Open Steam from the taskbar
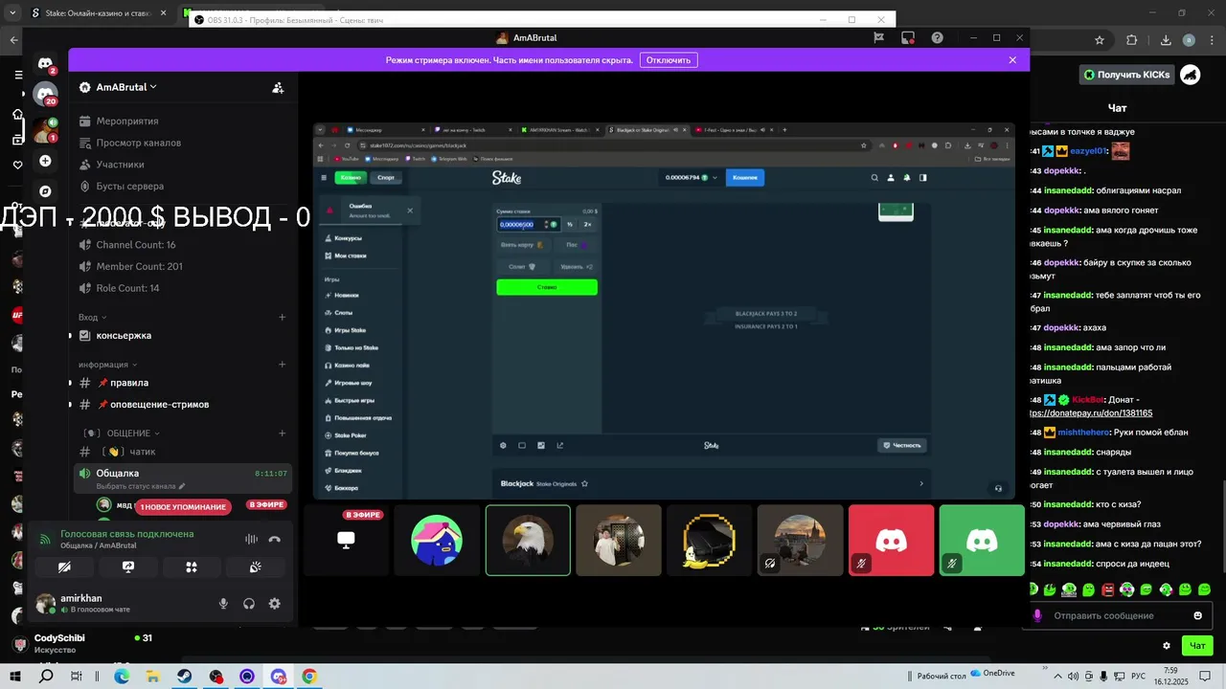The width and height of the screenshot is (1226, 689). [184, 677]
